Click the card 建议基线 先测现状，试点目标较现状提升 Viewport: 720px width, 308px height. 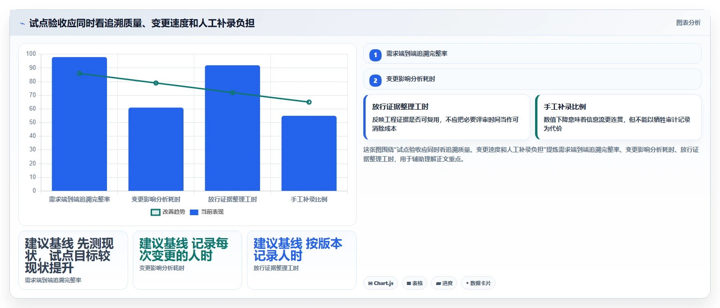(x=73, y=260)
